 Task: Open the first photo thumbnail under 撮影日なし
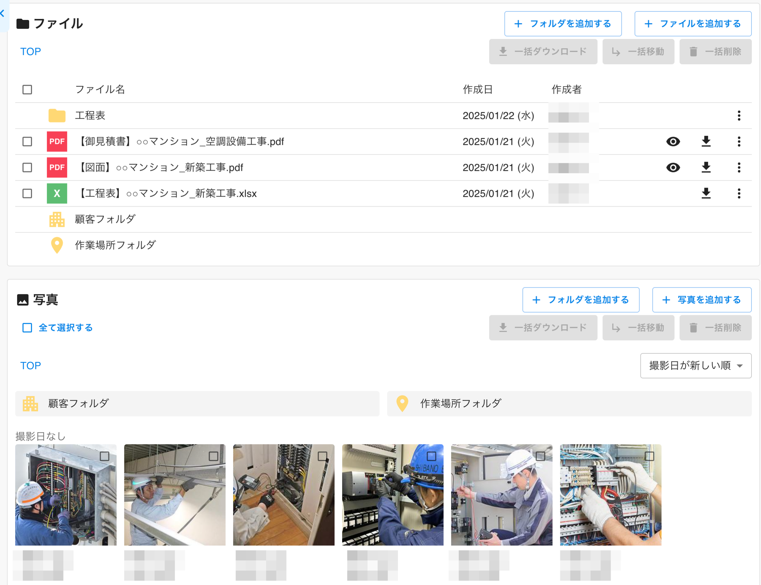pos(66,495)
